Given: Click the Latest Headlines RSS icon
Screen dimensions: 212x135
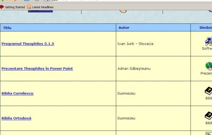Looking at the screenshot, I should (29, 7).
